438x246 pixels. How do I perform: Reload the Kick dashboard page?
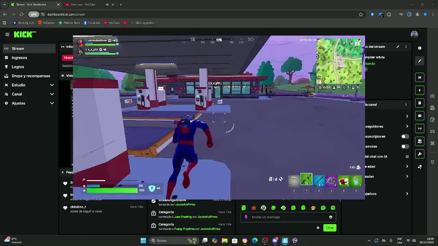(x=21, y=14)
